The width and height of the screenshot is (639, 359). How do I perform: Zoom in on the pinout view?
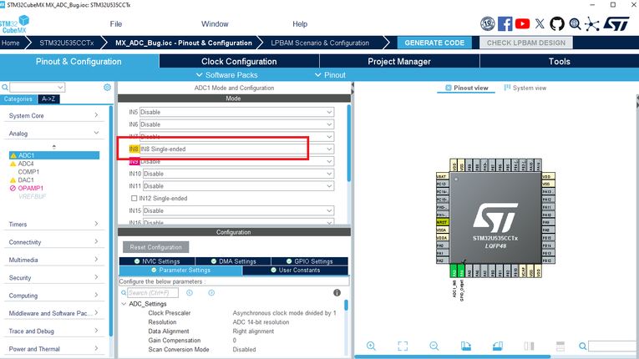(x=371, y=346)
